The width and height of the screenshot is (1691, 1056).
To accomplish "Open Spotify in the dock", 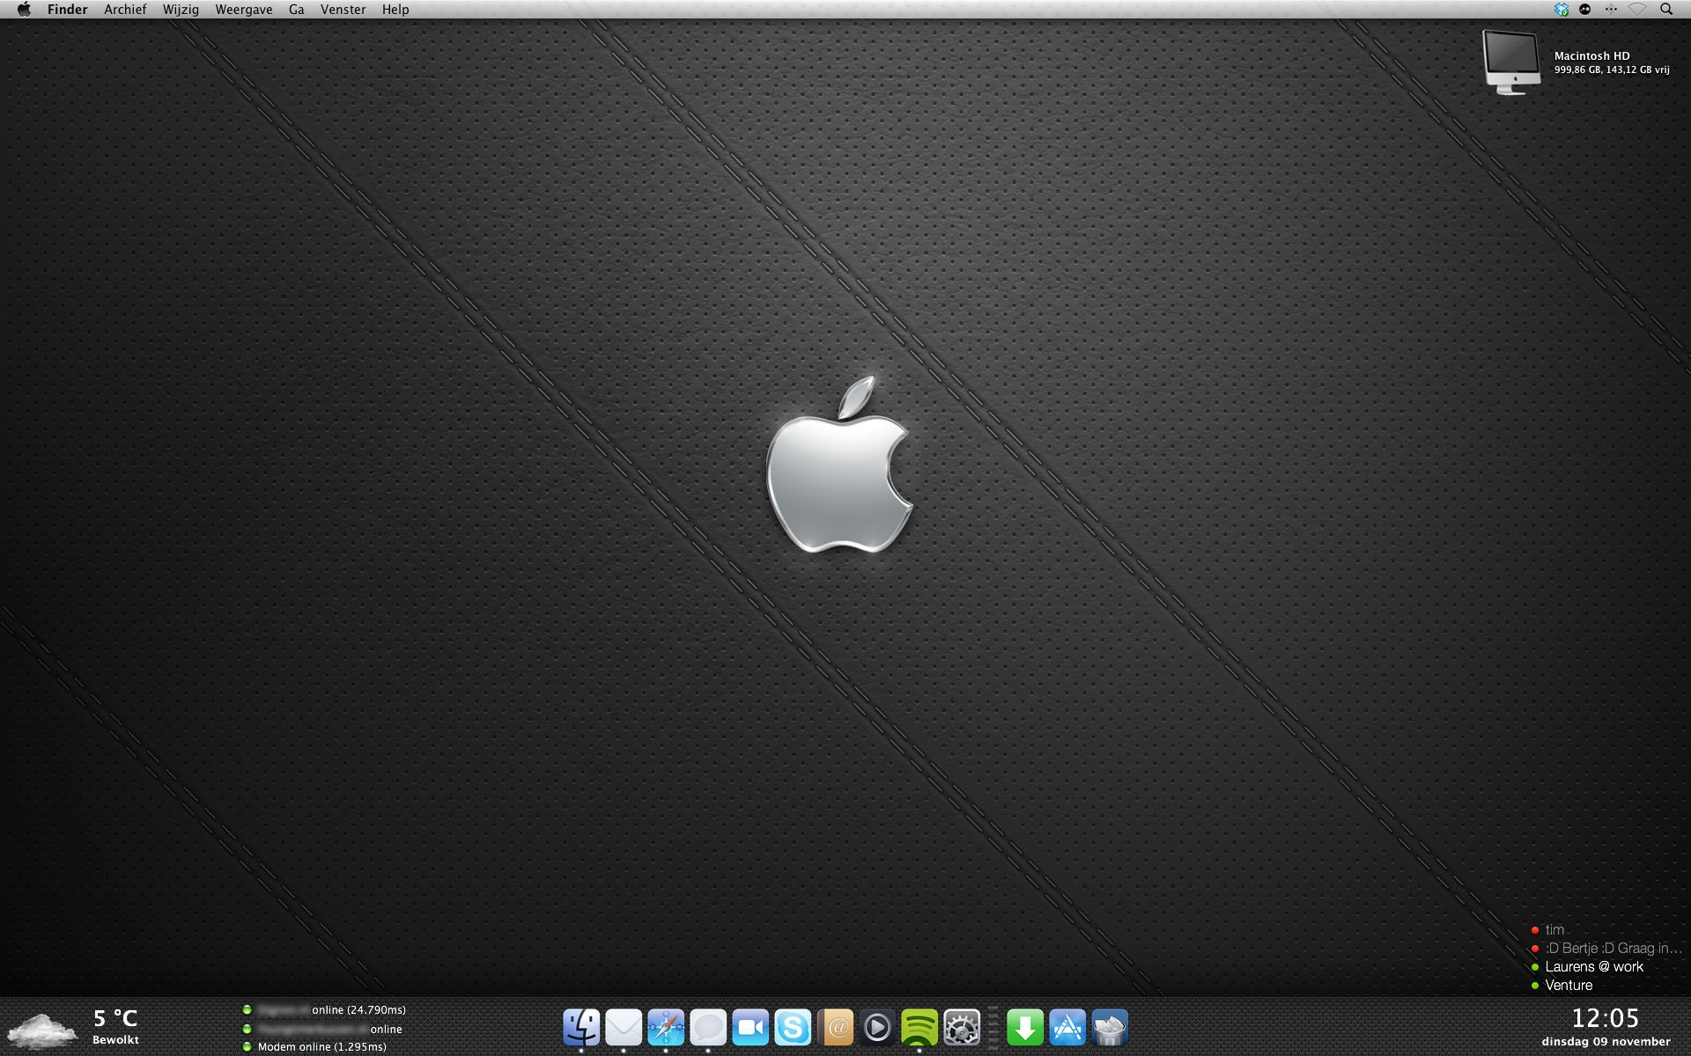I will 919,1027.
